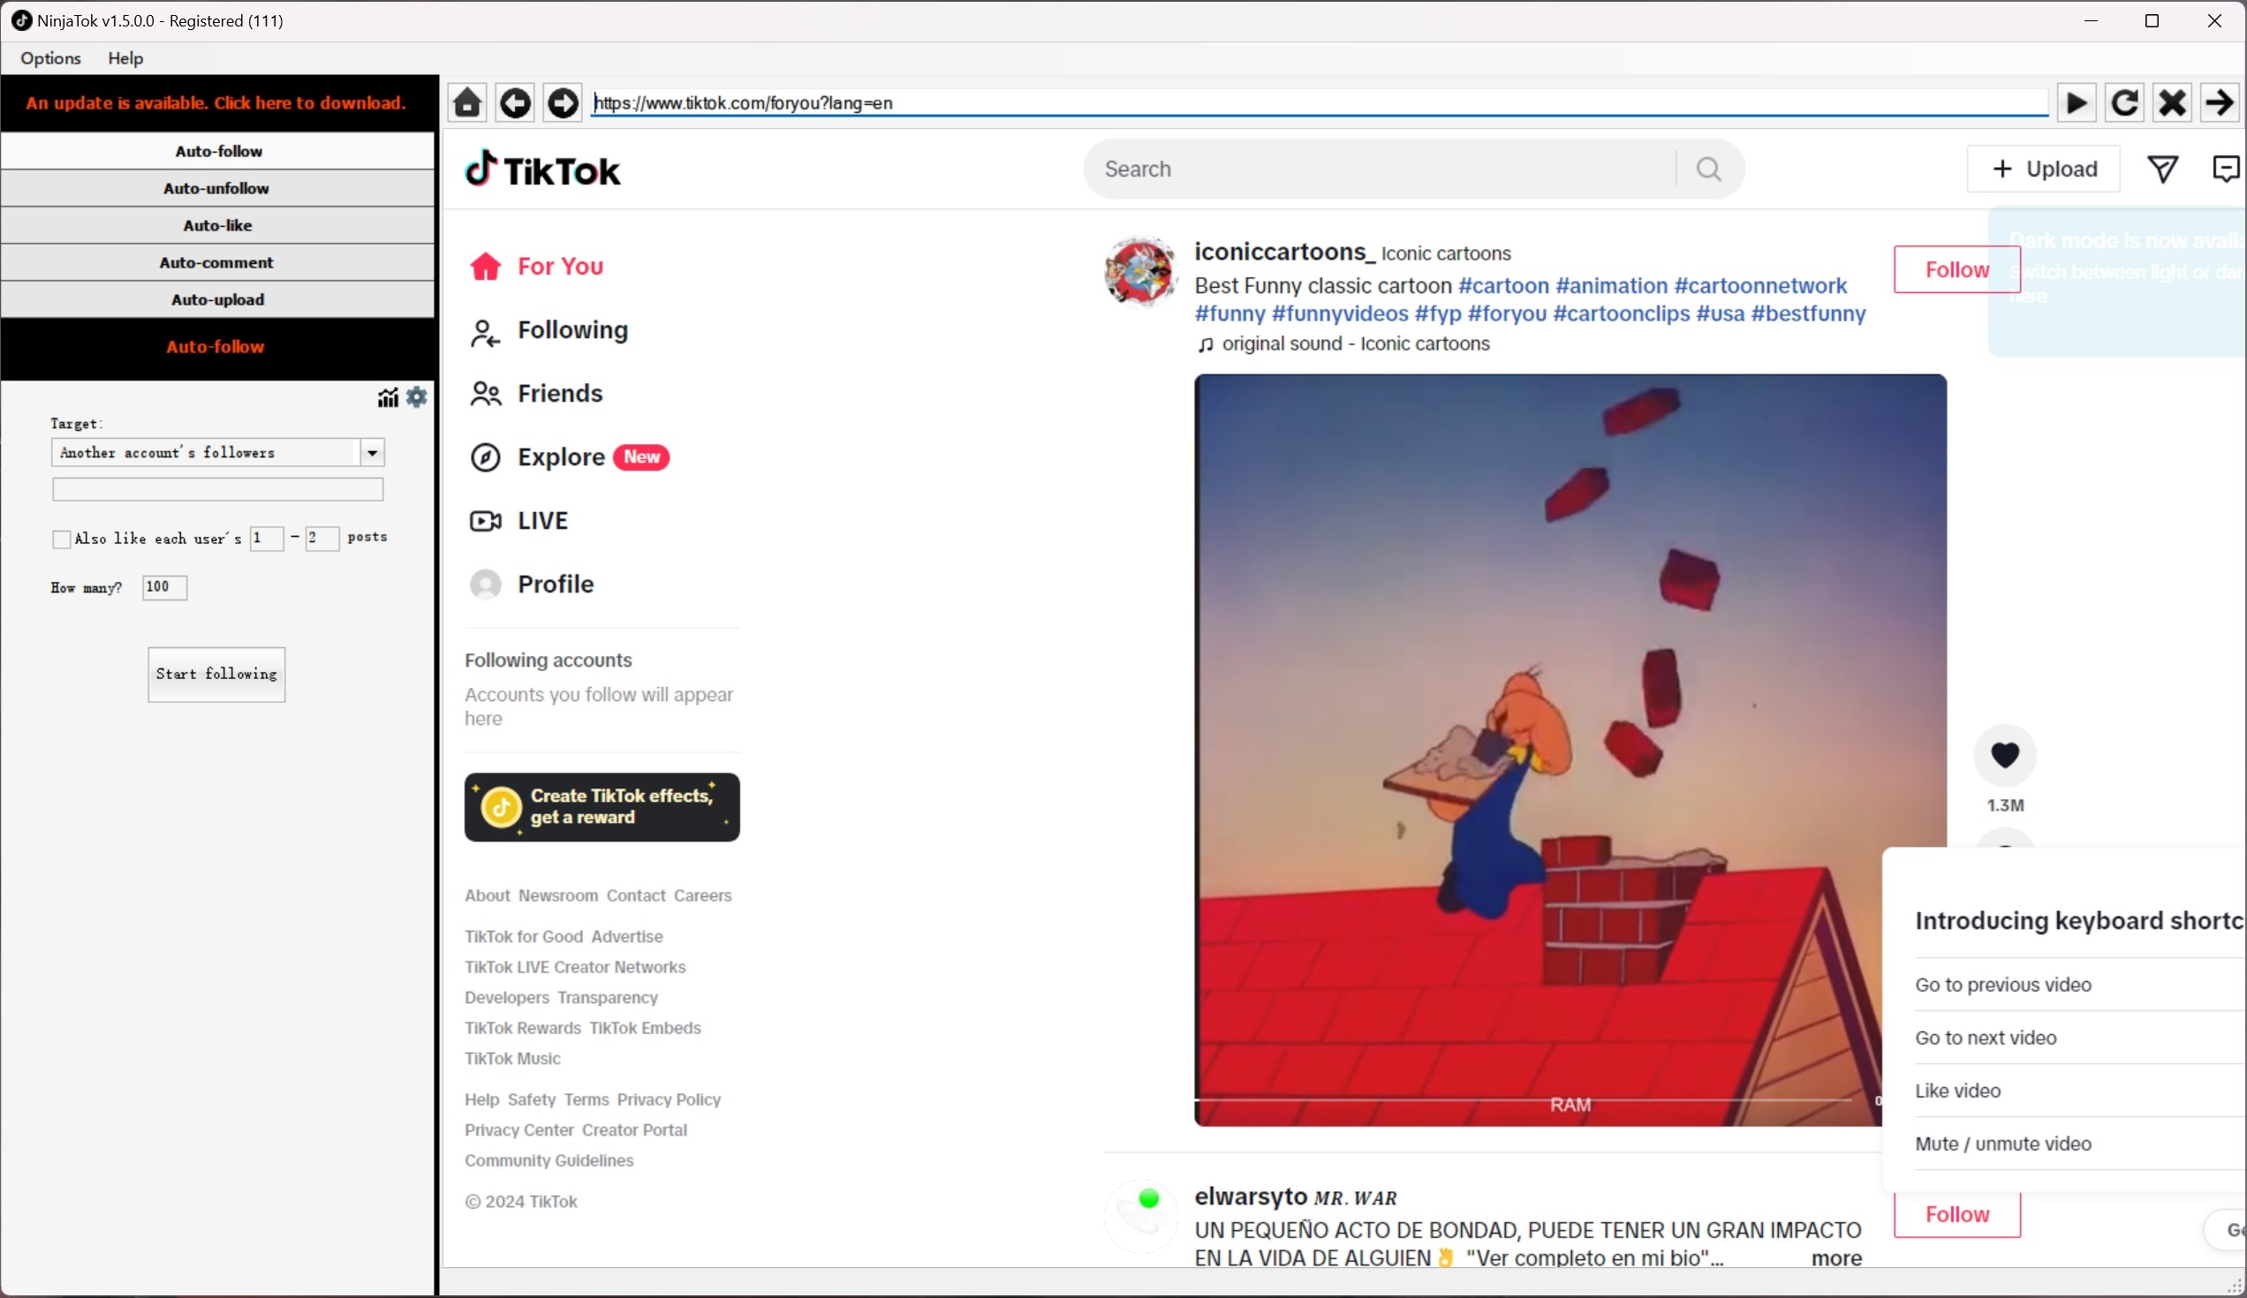This screenshot has height=1298, width=2247.
Task: Follow the iconiccartoons_ account
Action: pos(1957,269)
